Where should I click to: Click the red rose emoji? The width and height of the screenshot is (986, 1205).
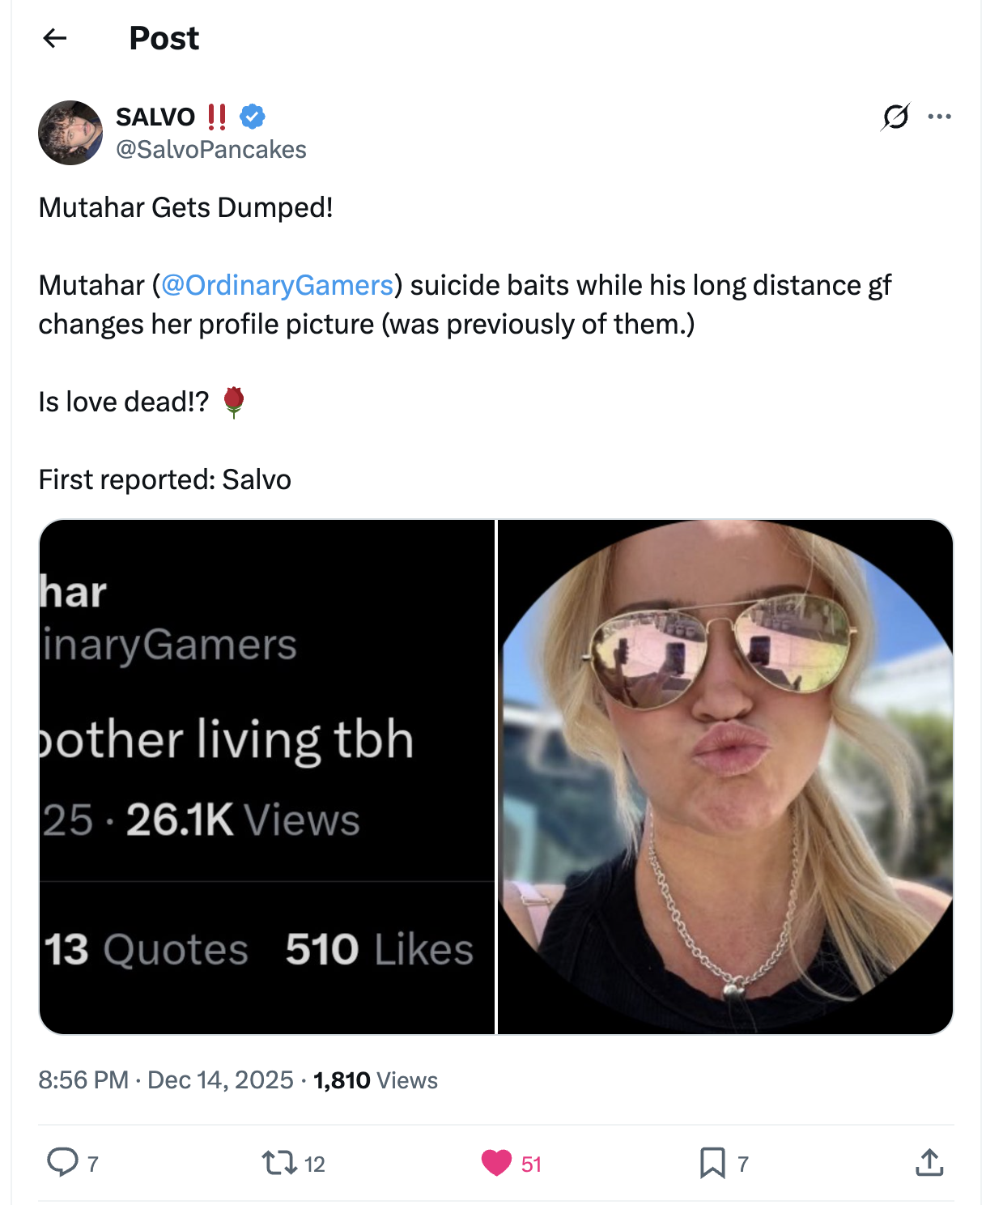tap(234, 402)
